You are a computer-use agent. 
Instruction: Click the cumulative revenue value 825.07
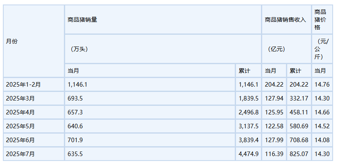[299, 154]
